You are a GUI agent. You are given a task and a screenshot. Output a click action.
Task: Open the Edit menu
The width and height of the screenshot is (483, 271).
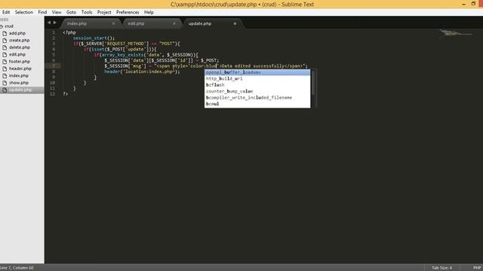[6, 12]
